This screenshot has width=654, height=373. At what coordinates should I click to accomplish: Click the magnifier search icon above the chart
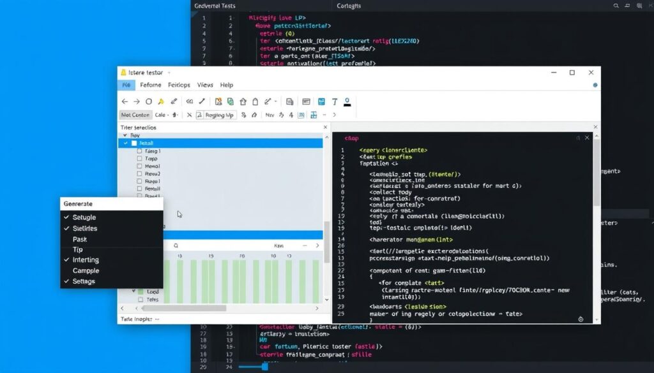(176, 245)
